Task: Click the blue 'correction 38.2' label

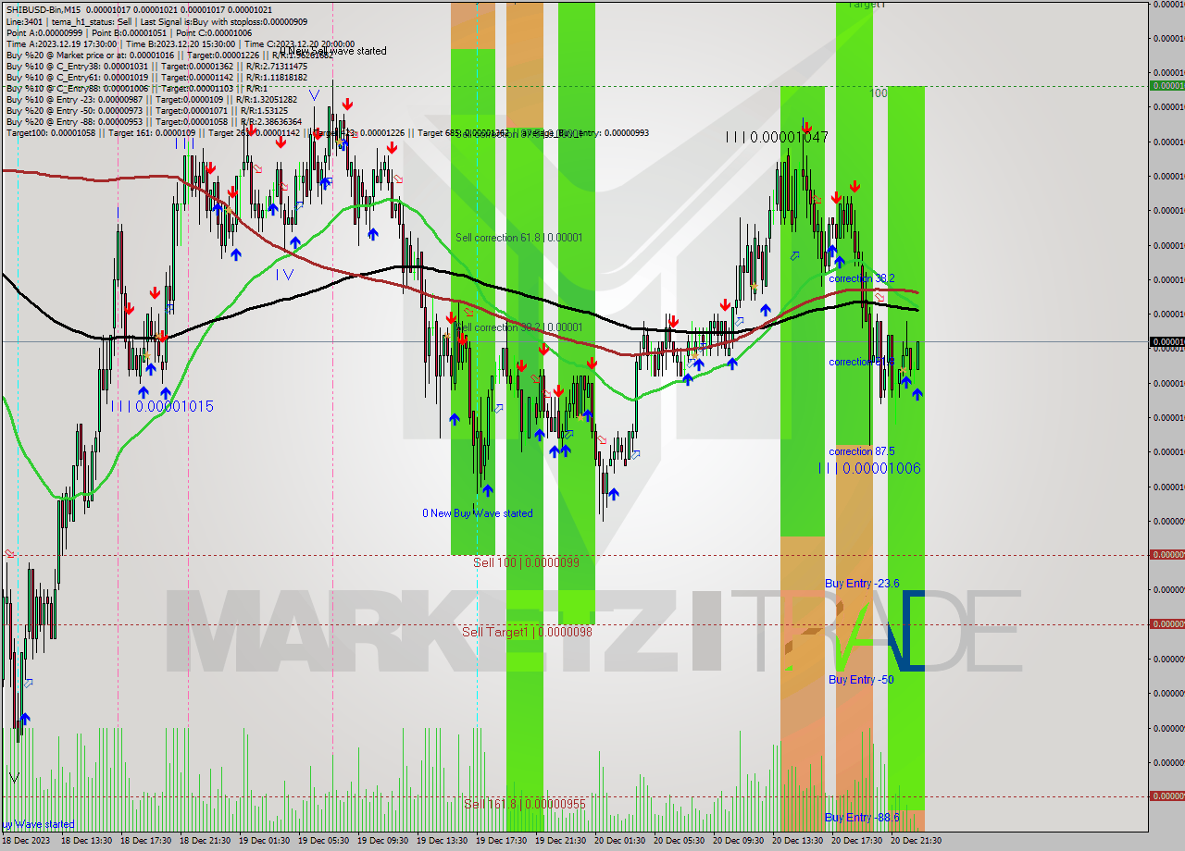Action: click(x=862, y=278)
